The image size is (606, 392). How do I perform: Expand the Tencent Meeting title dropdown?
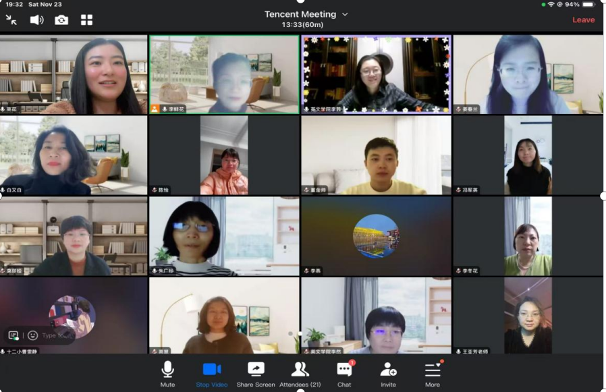coord(345,14)
